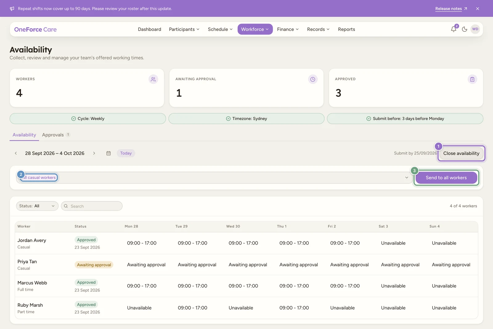Image resolution: width=493 pixels, height=329 pixels.
Task: Click Priya Tan's Wed 30 Awaiting approval cell
Action: tap(248, 265)
